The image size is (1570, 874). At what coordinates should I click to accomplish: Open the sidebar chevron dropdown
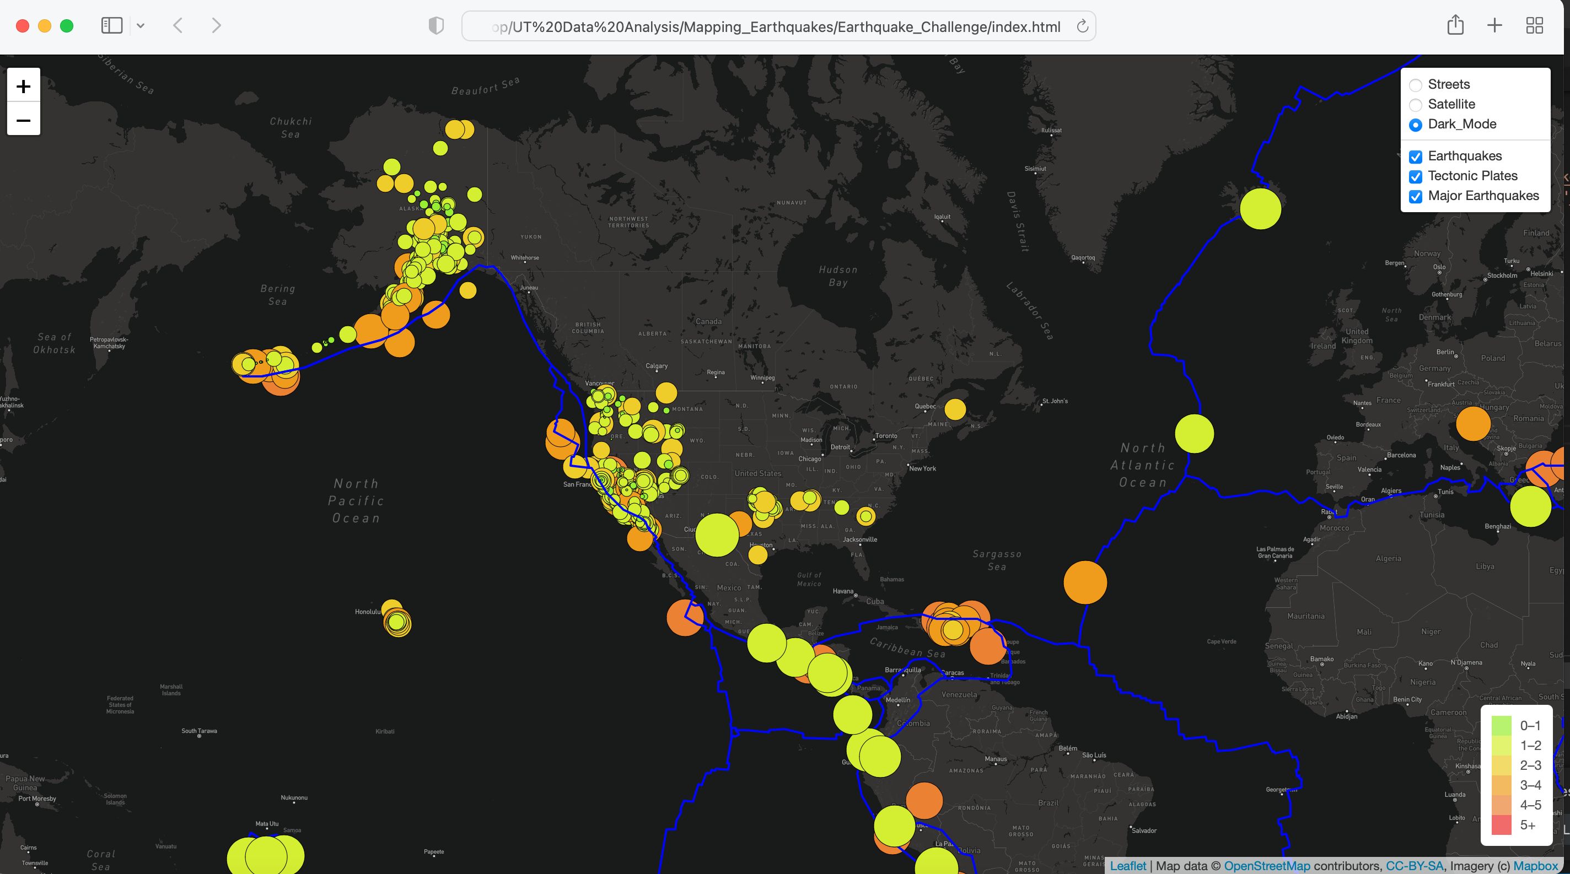click(x=141, y=25)
